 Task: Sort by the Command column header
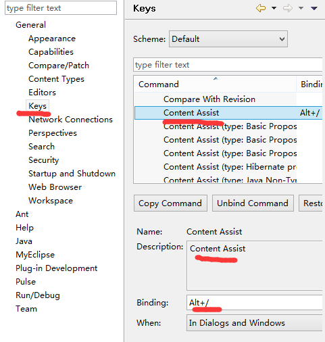(x=215, y=84)
